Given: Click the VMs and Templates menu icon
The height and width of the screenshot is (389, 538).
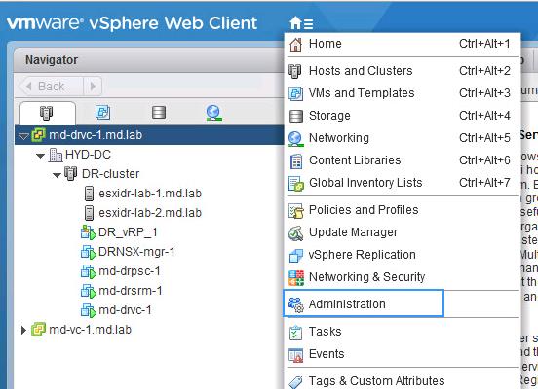Looking at the screenshot, I should pyautogui.click(x=295, y=93).
